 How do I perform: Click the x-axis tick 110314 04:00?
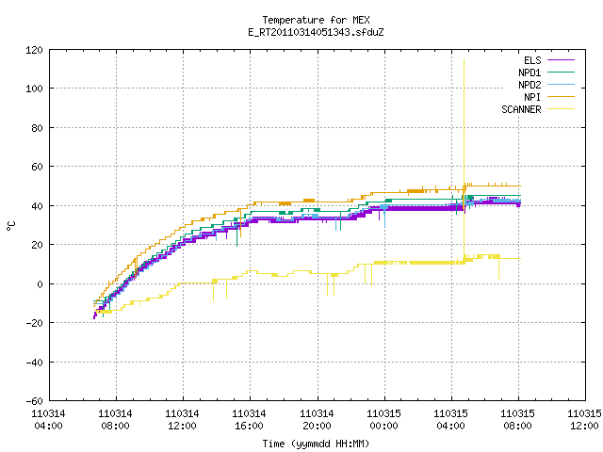pyautogui.click(x=48, y=420)
